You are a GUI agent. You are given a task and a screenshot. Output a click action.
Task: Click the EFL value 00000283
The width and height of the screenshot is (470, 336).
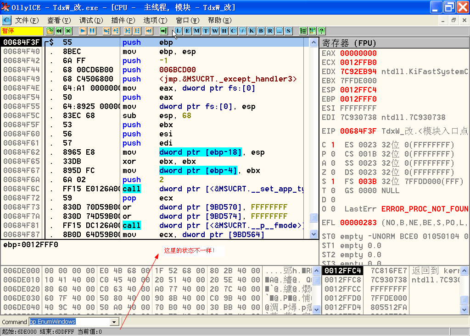[358, 223]
